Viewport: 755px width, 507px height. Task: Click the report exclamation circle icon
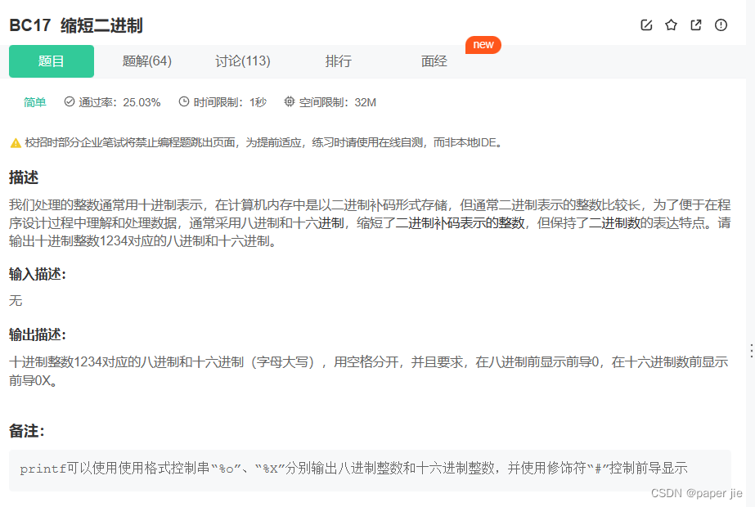point(721,25)
